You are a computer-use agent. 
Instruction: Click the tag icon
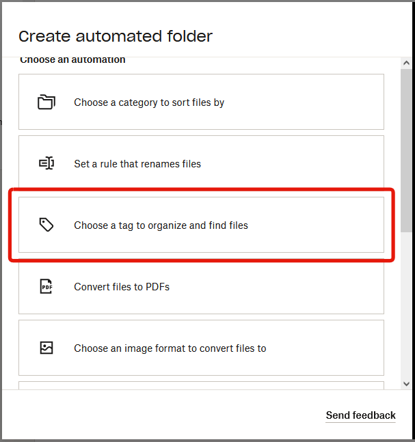46,225
